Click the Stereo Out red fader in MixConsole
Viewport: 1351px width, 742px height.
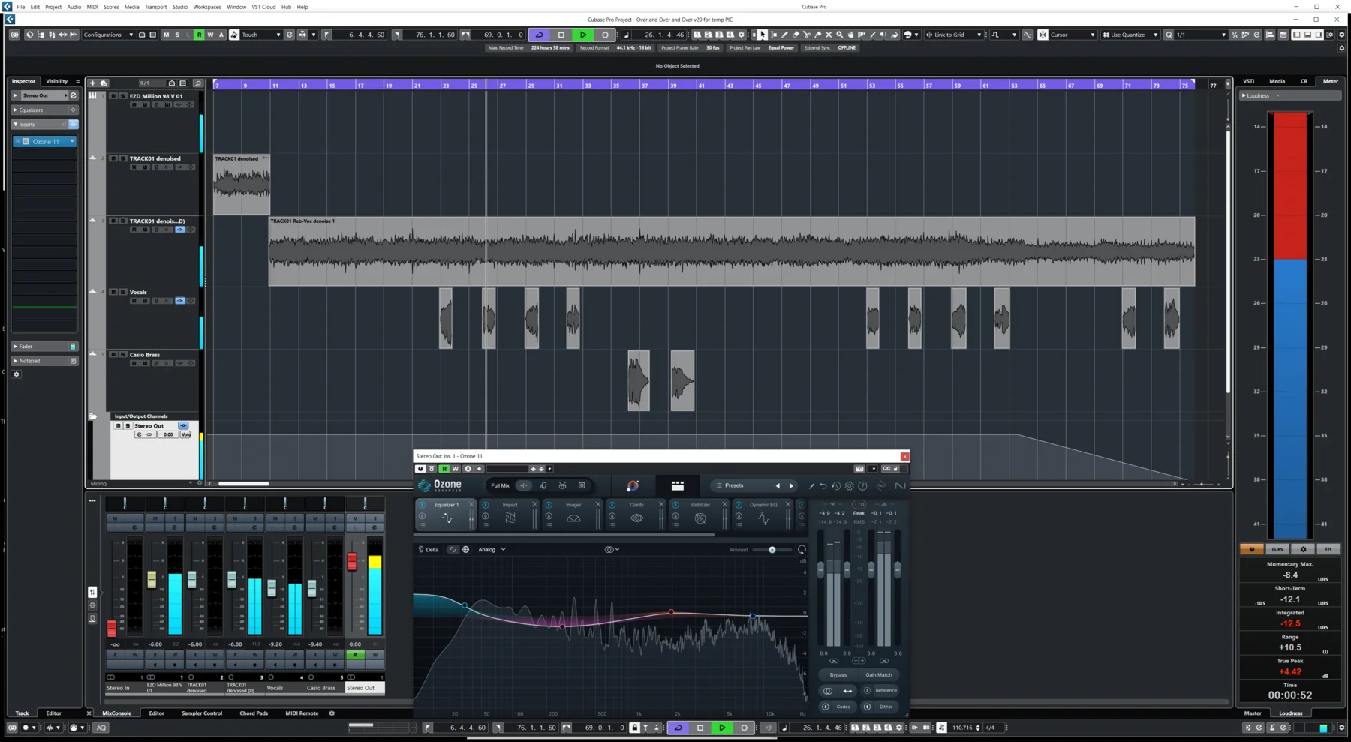pyautogui.click(x=352, y=562)
